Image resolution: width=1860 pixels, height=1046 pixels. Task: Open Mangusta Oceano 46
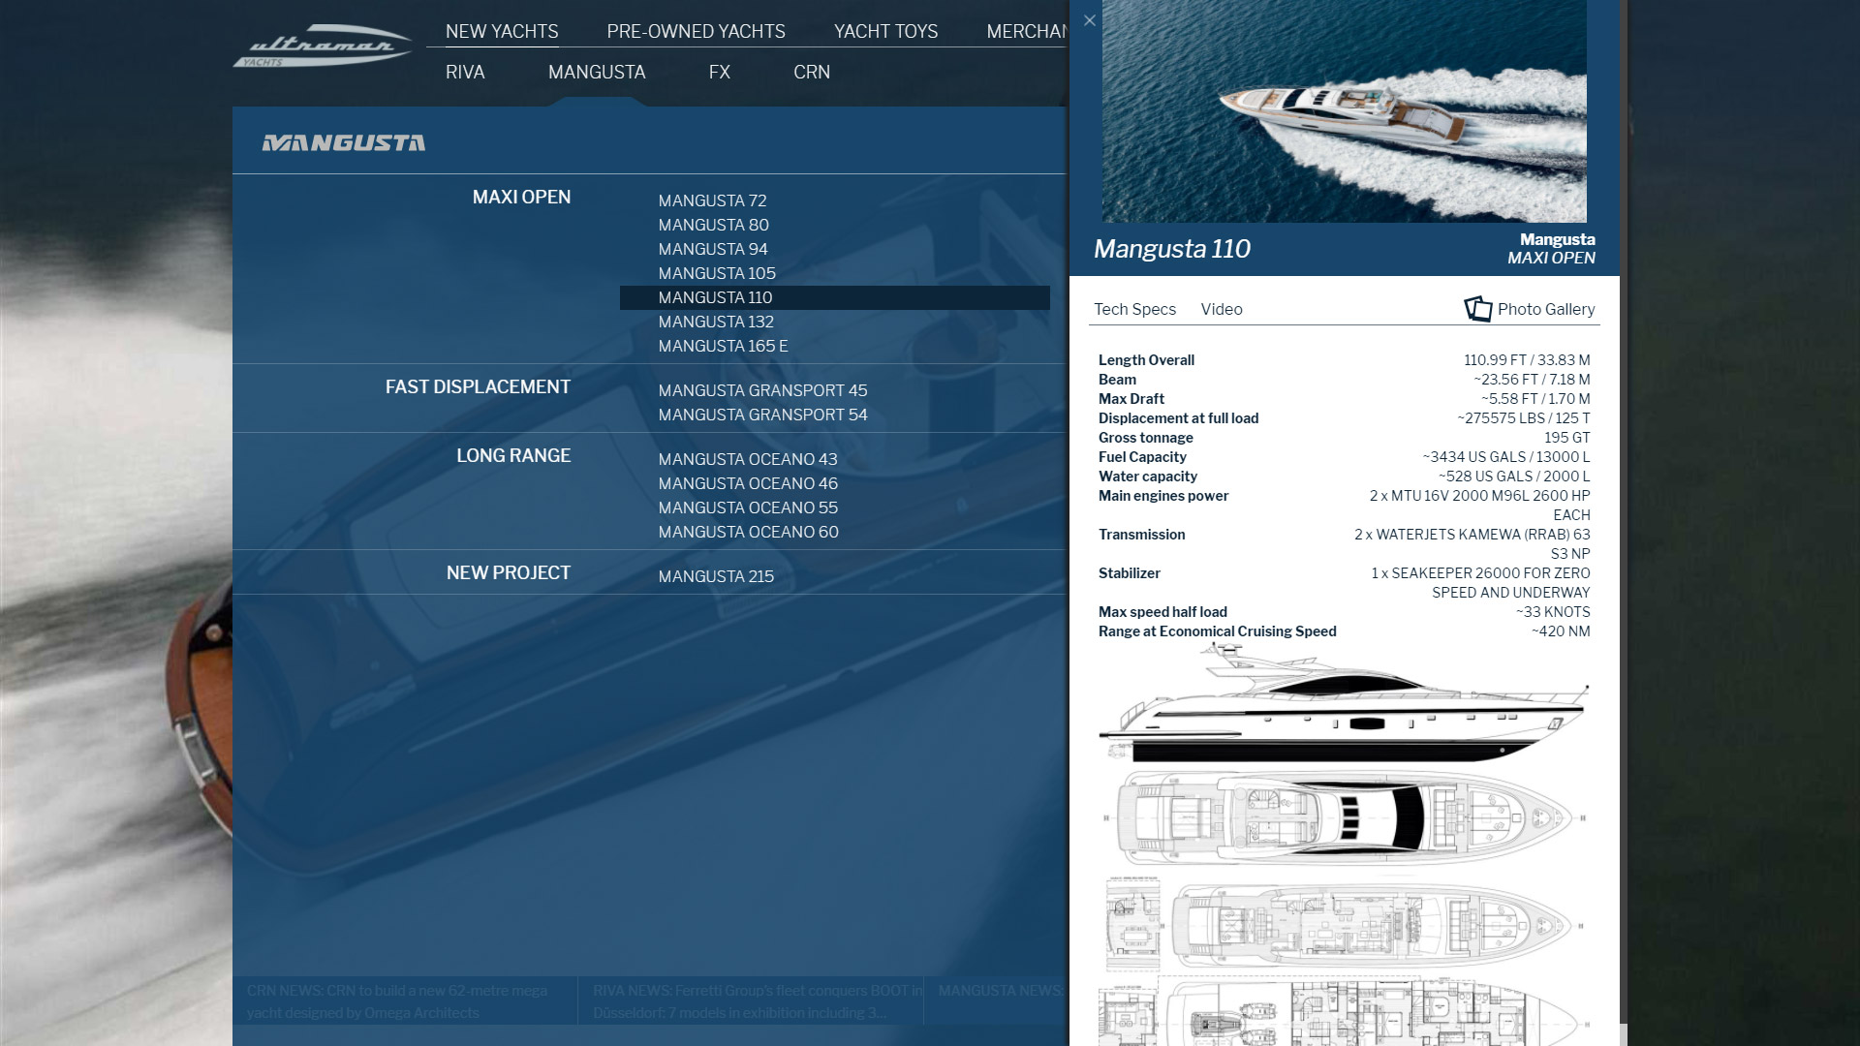point(748,483)
